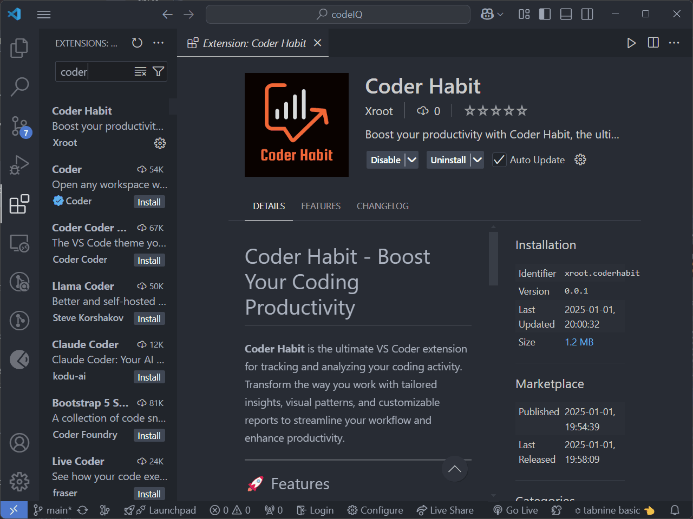The image size is (693, 519).
Task: Switch to the DETAILS tab
Action: [269, 206]
